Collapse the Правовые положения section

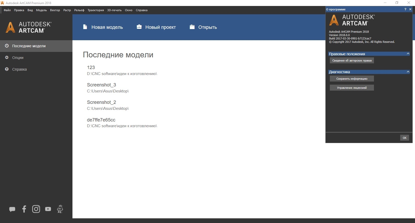click(408, 54)
